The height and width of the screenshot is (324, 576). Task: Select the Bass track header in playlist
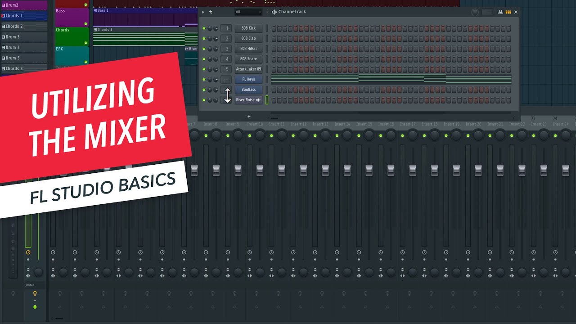(72, 17)
